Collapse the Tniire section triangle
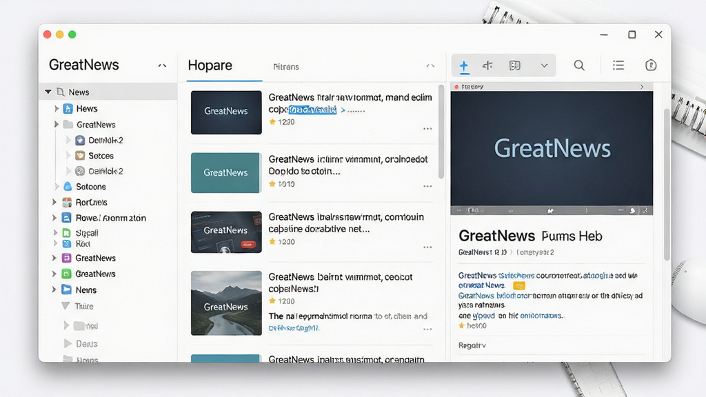Viewport: 706px width, 397px height. point(65,306)
